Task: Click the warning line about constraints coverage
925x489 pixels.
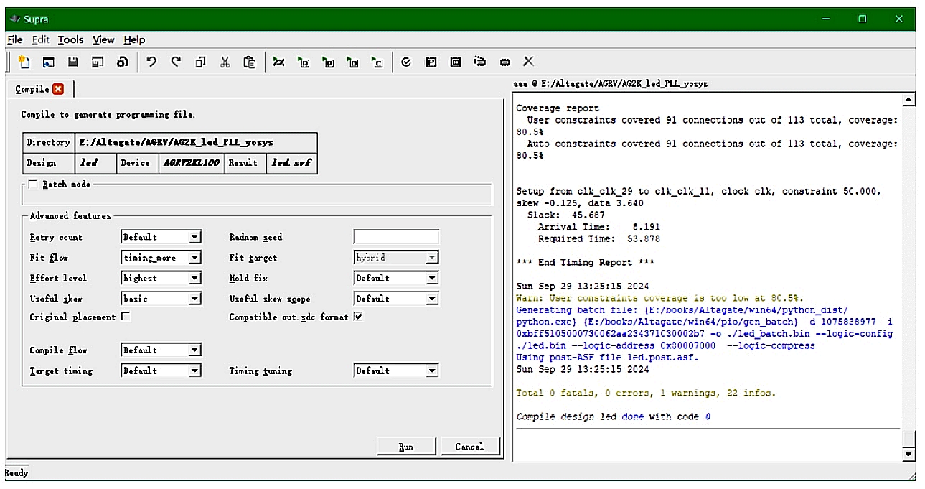Action: tap(660, 297)
